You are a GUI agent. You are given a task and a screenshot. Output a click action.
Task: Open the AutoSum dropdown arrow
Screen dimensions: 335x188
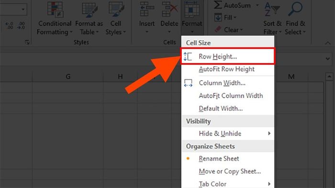(257, 5)
